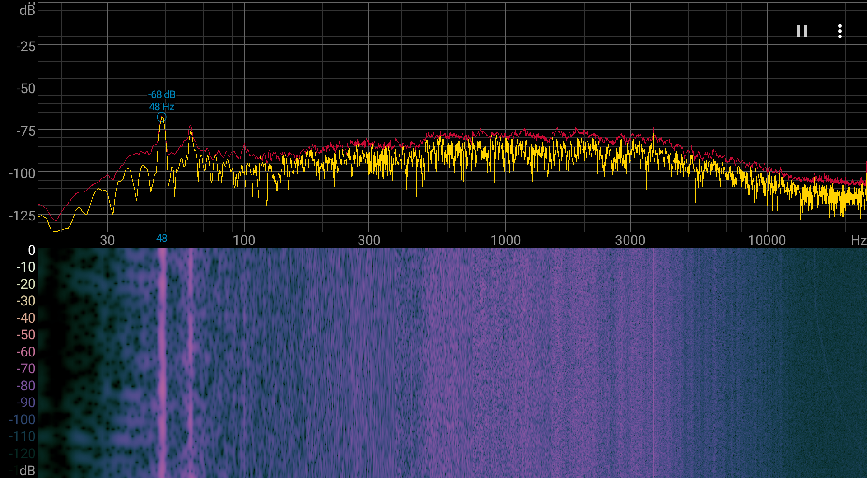Click the Hz unit label

pos(858,240)
